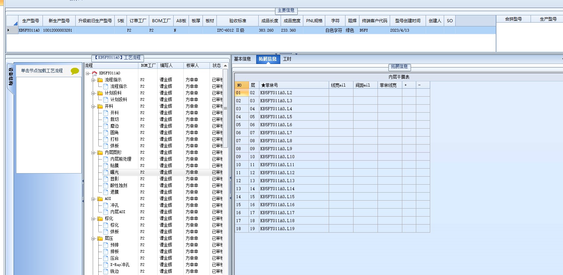
Task: Click the 线宽mil column header
Action: coord(341,85)
